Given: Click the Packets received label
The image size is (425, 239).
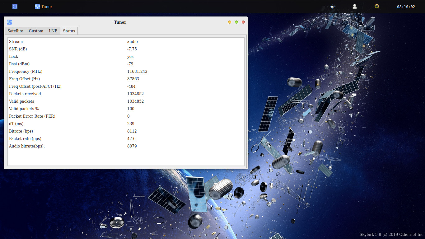Looking at the screenshot, I should click(x=25, y=94).
